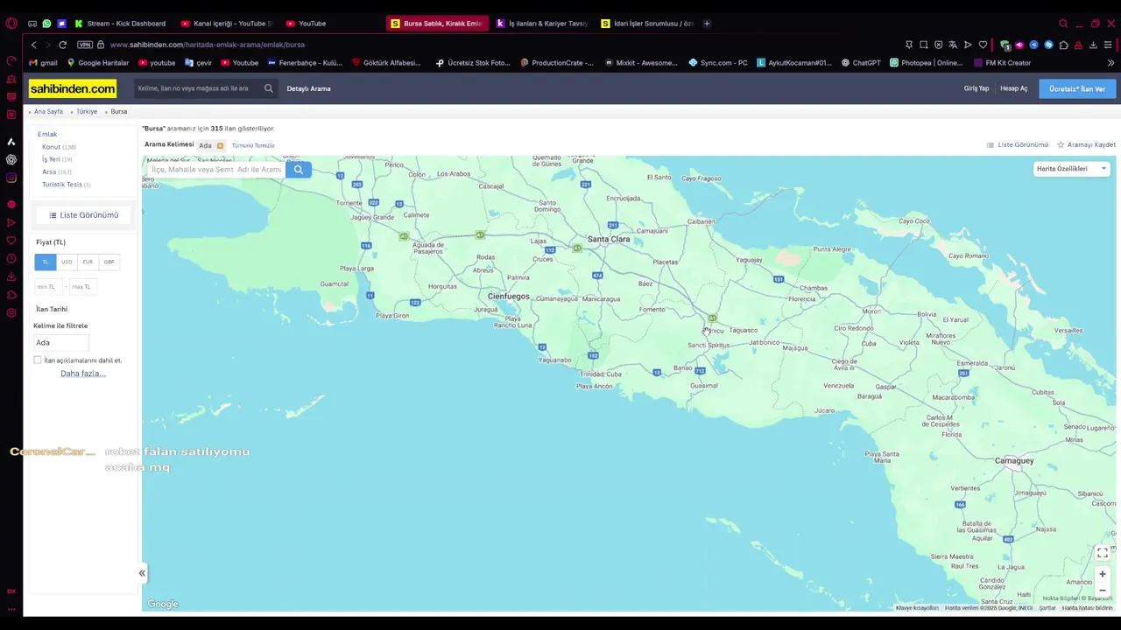This screenshot has width=1121, height=630.
Task: Expand the İlan Tarihi filter section
Action: [52, 309]
